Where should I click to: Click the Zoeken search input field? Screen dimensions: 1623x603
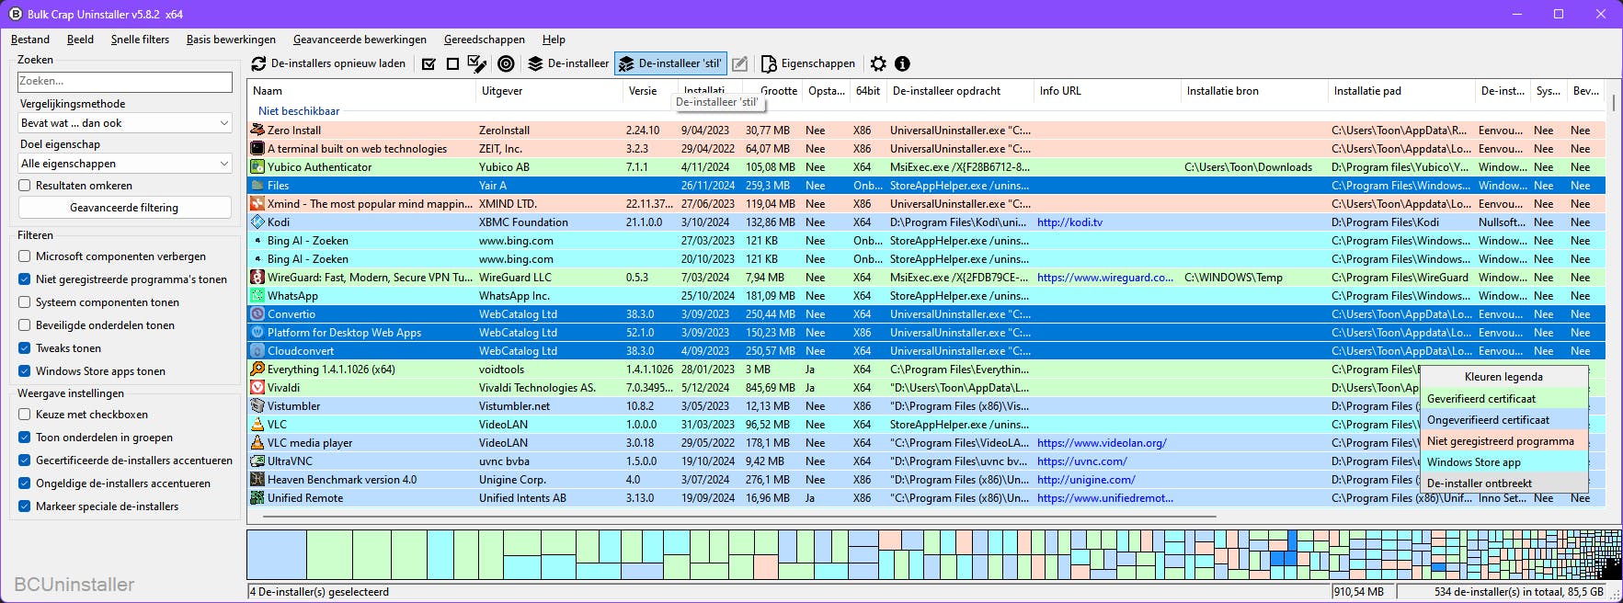click(x=124, y=81)
